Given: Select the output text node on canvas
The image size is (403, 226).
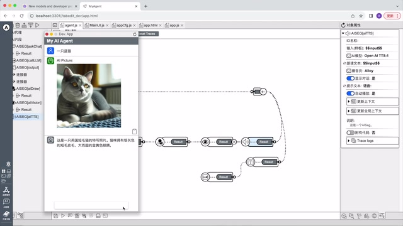Looking at the screenshot, I should [x=251, y=162].
